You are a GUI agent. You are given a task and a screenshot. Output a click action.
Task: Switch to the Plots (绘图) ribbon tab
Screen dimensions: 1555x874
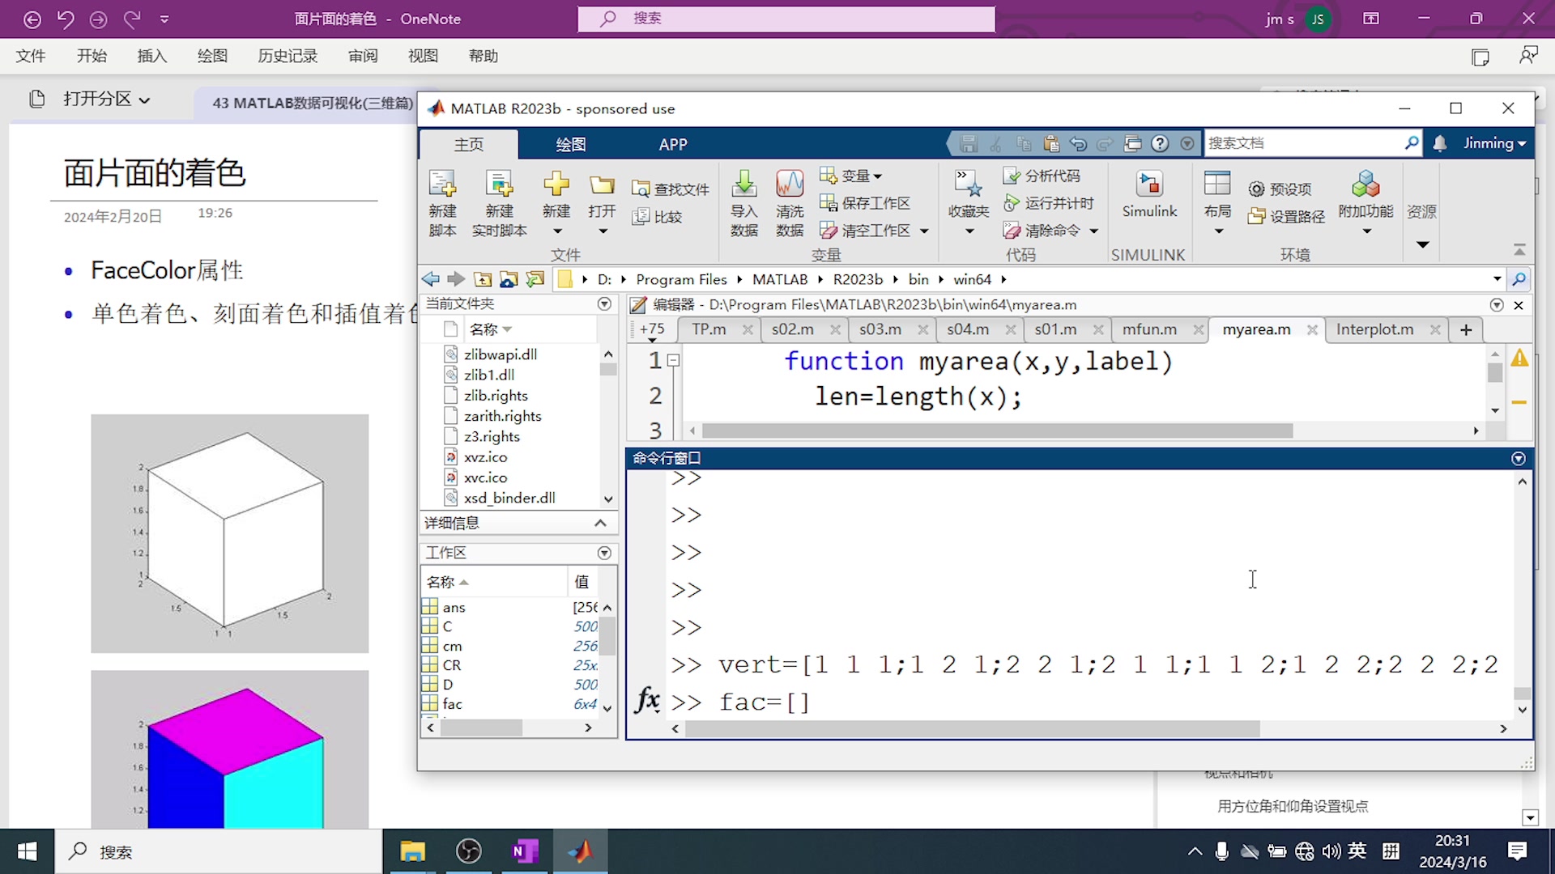click(x=570, y=144)
